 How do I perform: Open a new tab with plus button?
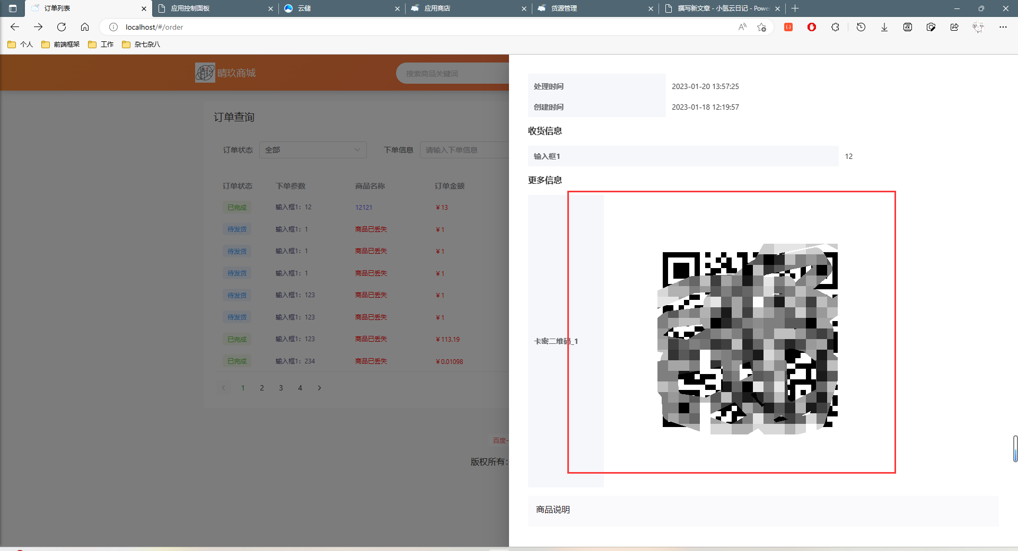click(795, 8)
